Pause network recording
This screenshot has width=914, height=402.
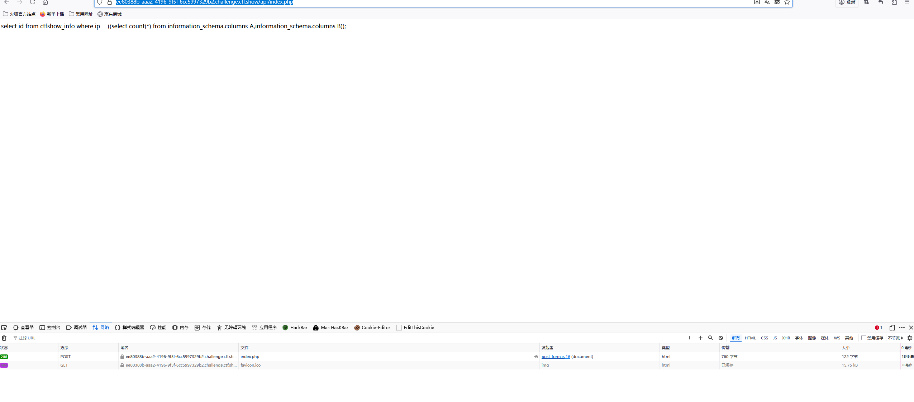pyautogui.click(x=690, y=338)
